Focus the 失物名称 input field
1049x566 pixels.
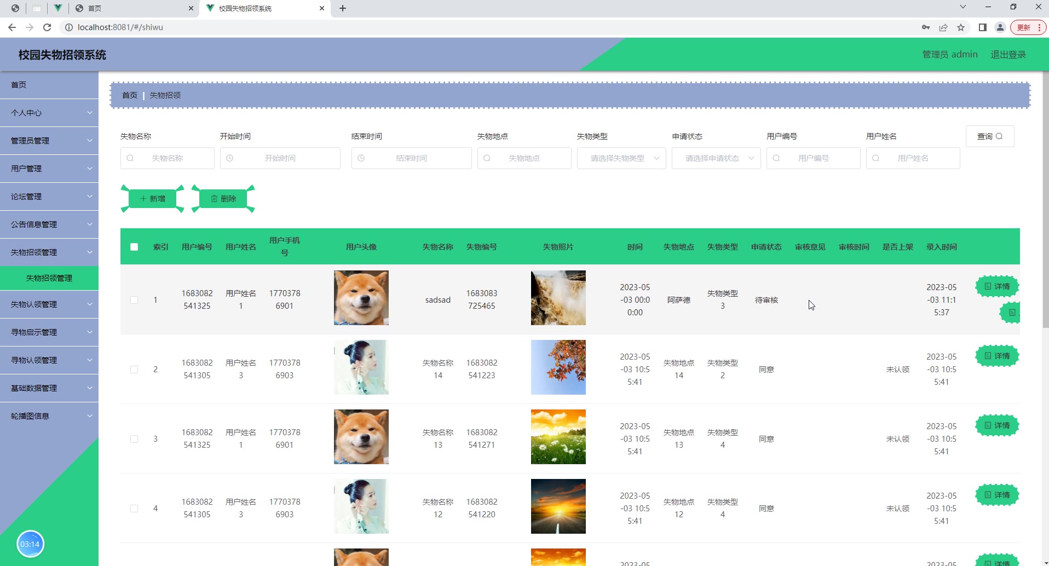coord(168,158)
